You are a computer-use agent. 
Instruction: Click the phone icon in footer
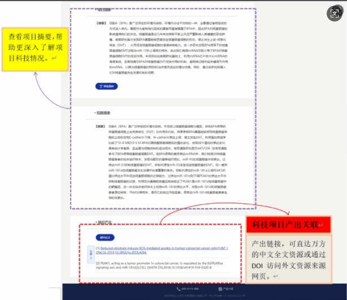pyautogui.click(x=179, y=289)
